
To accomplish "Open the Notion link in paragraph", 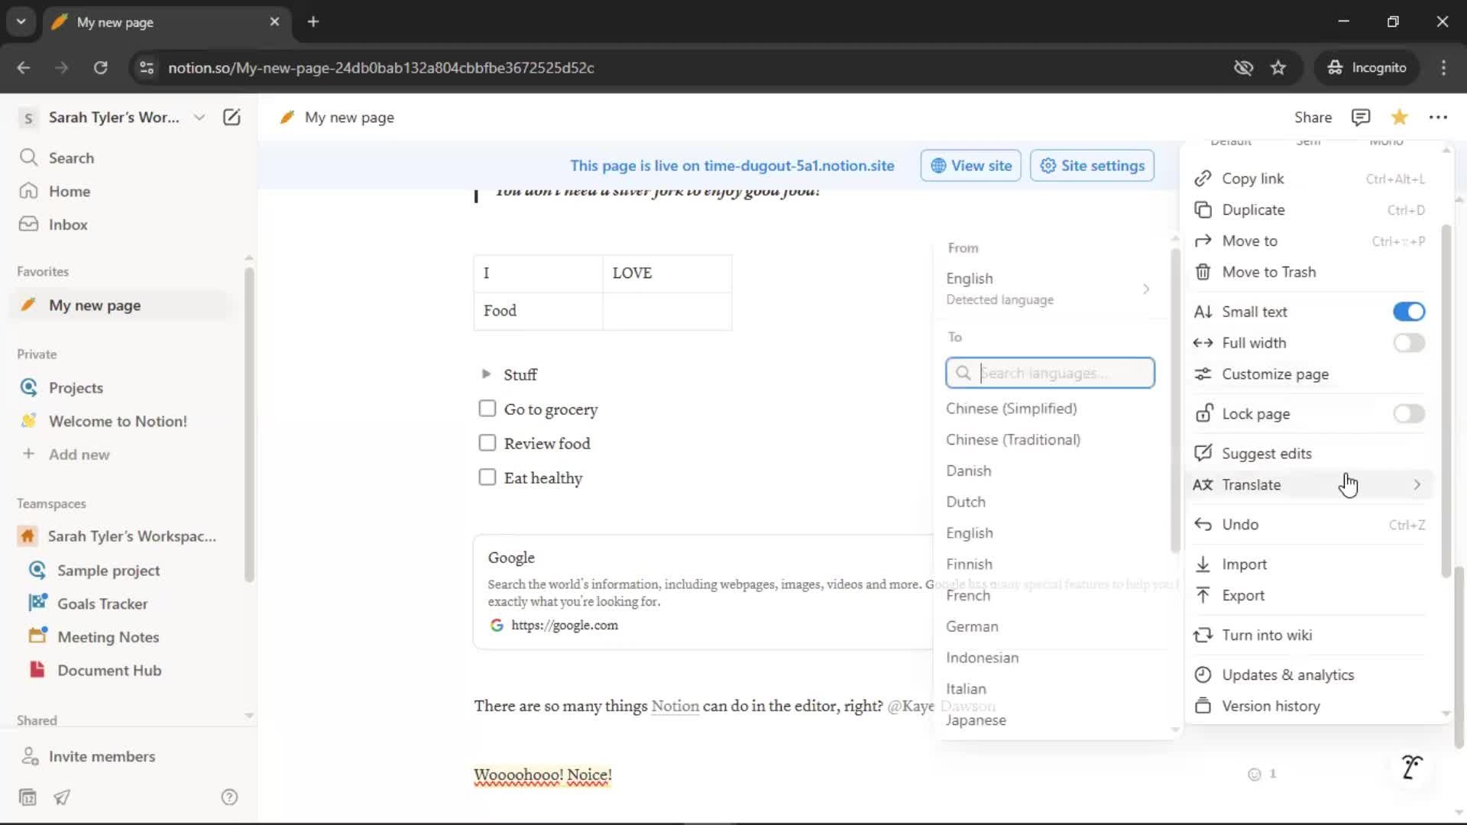I will pos(675,706).
